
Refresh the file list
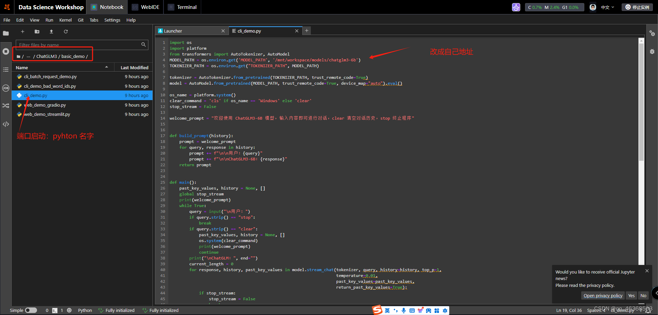[x=66, y=32]
